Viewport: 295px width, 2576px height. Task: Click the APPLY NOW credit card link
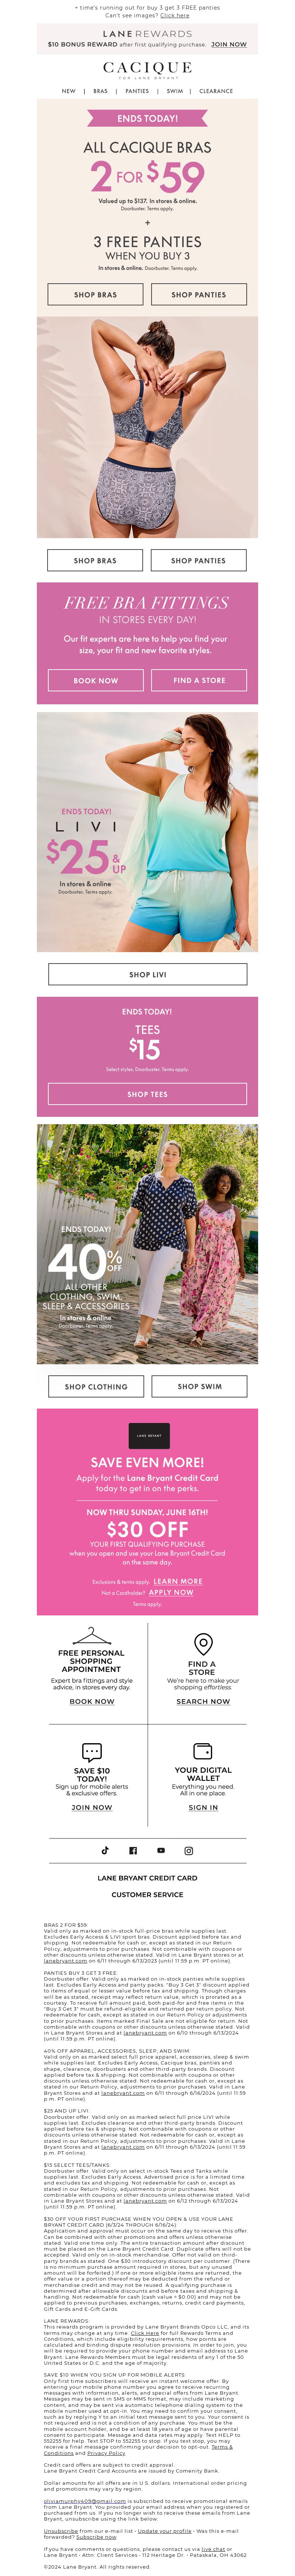click(171, 1592)
